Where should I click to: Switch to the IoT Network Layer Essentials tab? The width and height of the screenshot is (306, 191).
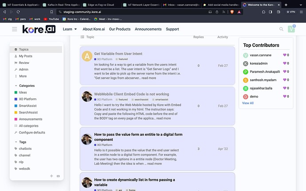tap(141, 5)
